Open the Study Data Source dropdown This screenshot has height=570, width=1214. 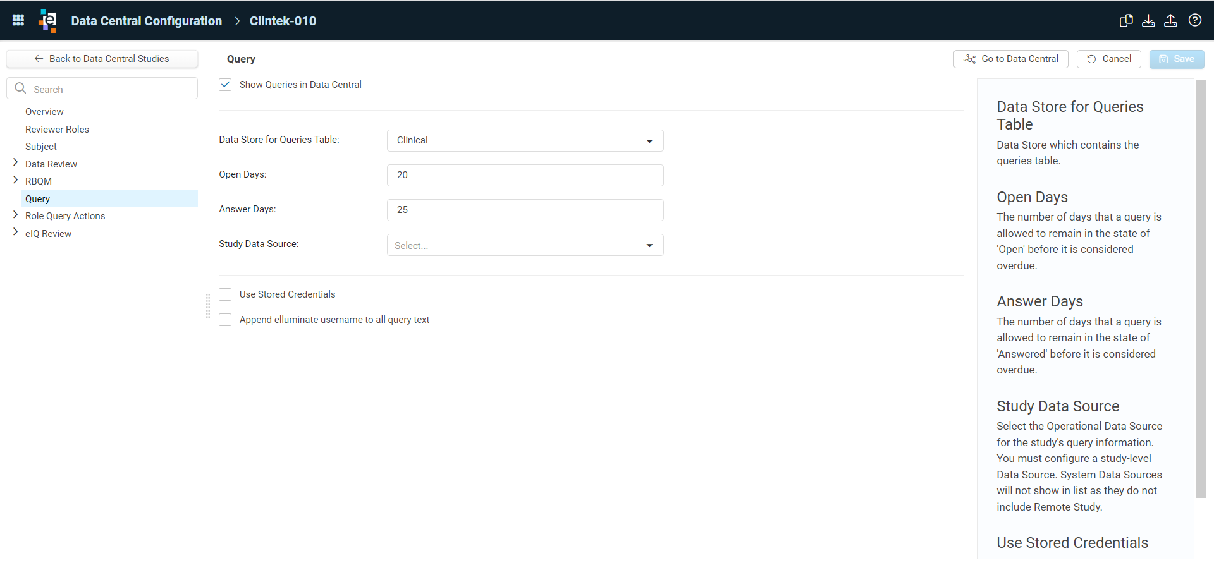pos(525,245)
